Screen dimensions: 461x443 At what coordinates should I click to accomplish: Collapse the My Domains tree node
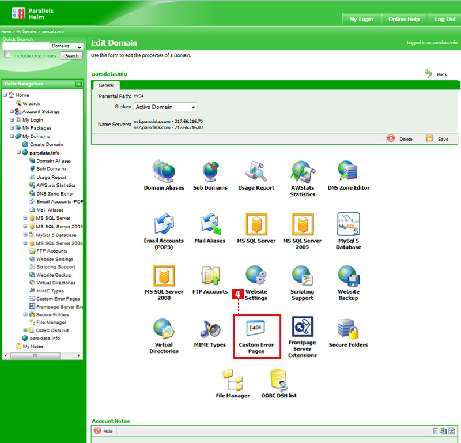pos(12,136)
